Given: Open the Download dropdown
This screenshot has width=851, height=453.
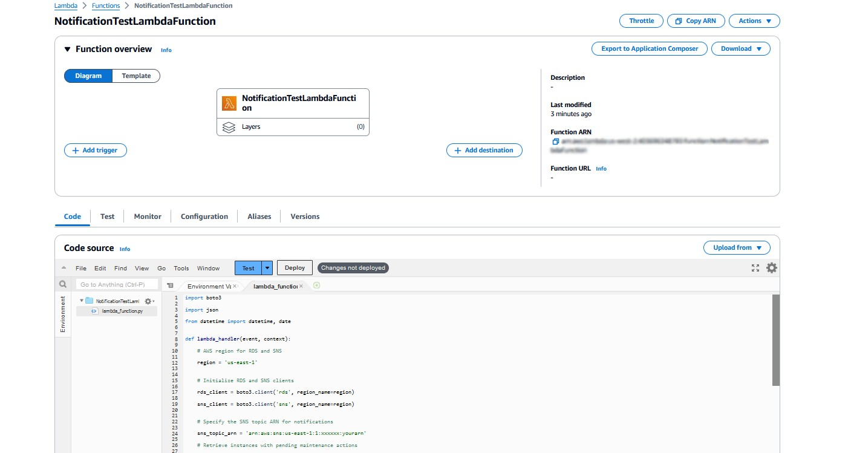Looking at the screenshot, I should point(741,49).
